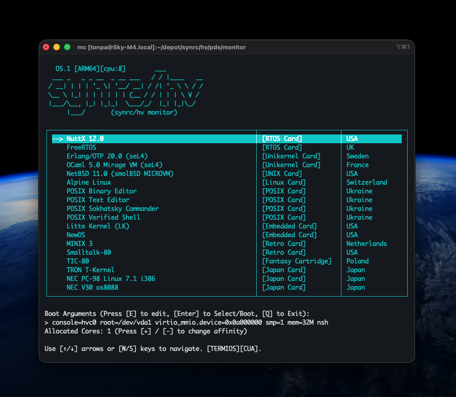Viewport: 456px width, 397px height.
Task: Click Netherlands in the country column
Action: point(366,244)
